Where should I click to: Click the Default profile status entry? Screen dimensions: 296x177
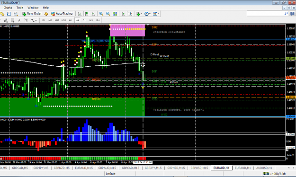pyautogui.click(x=111, y=174)
